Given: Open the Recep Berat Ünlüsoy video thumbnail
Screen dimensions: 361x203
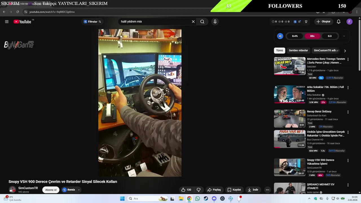Looking at the screenshot, I should [290, 119].
